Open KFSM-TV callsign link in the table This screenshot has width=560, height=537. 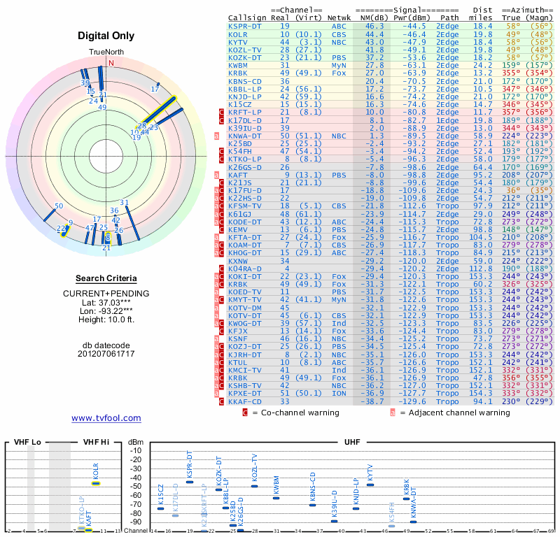click(x=244, y=206)
